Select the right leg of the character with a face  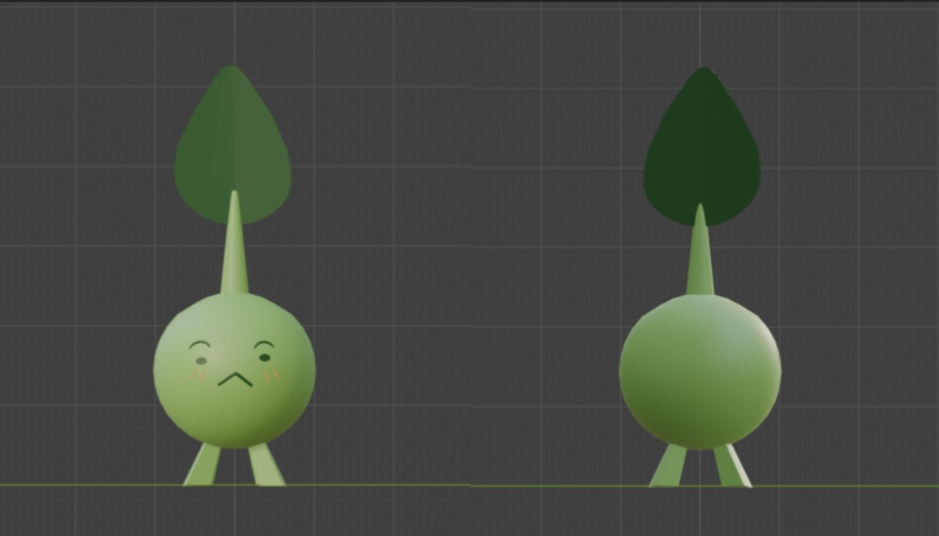pos(267,464)
